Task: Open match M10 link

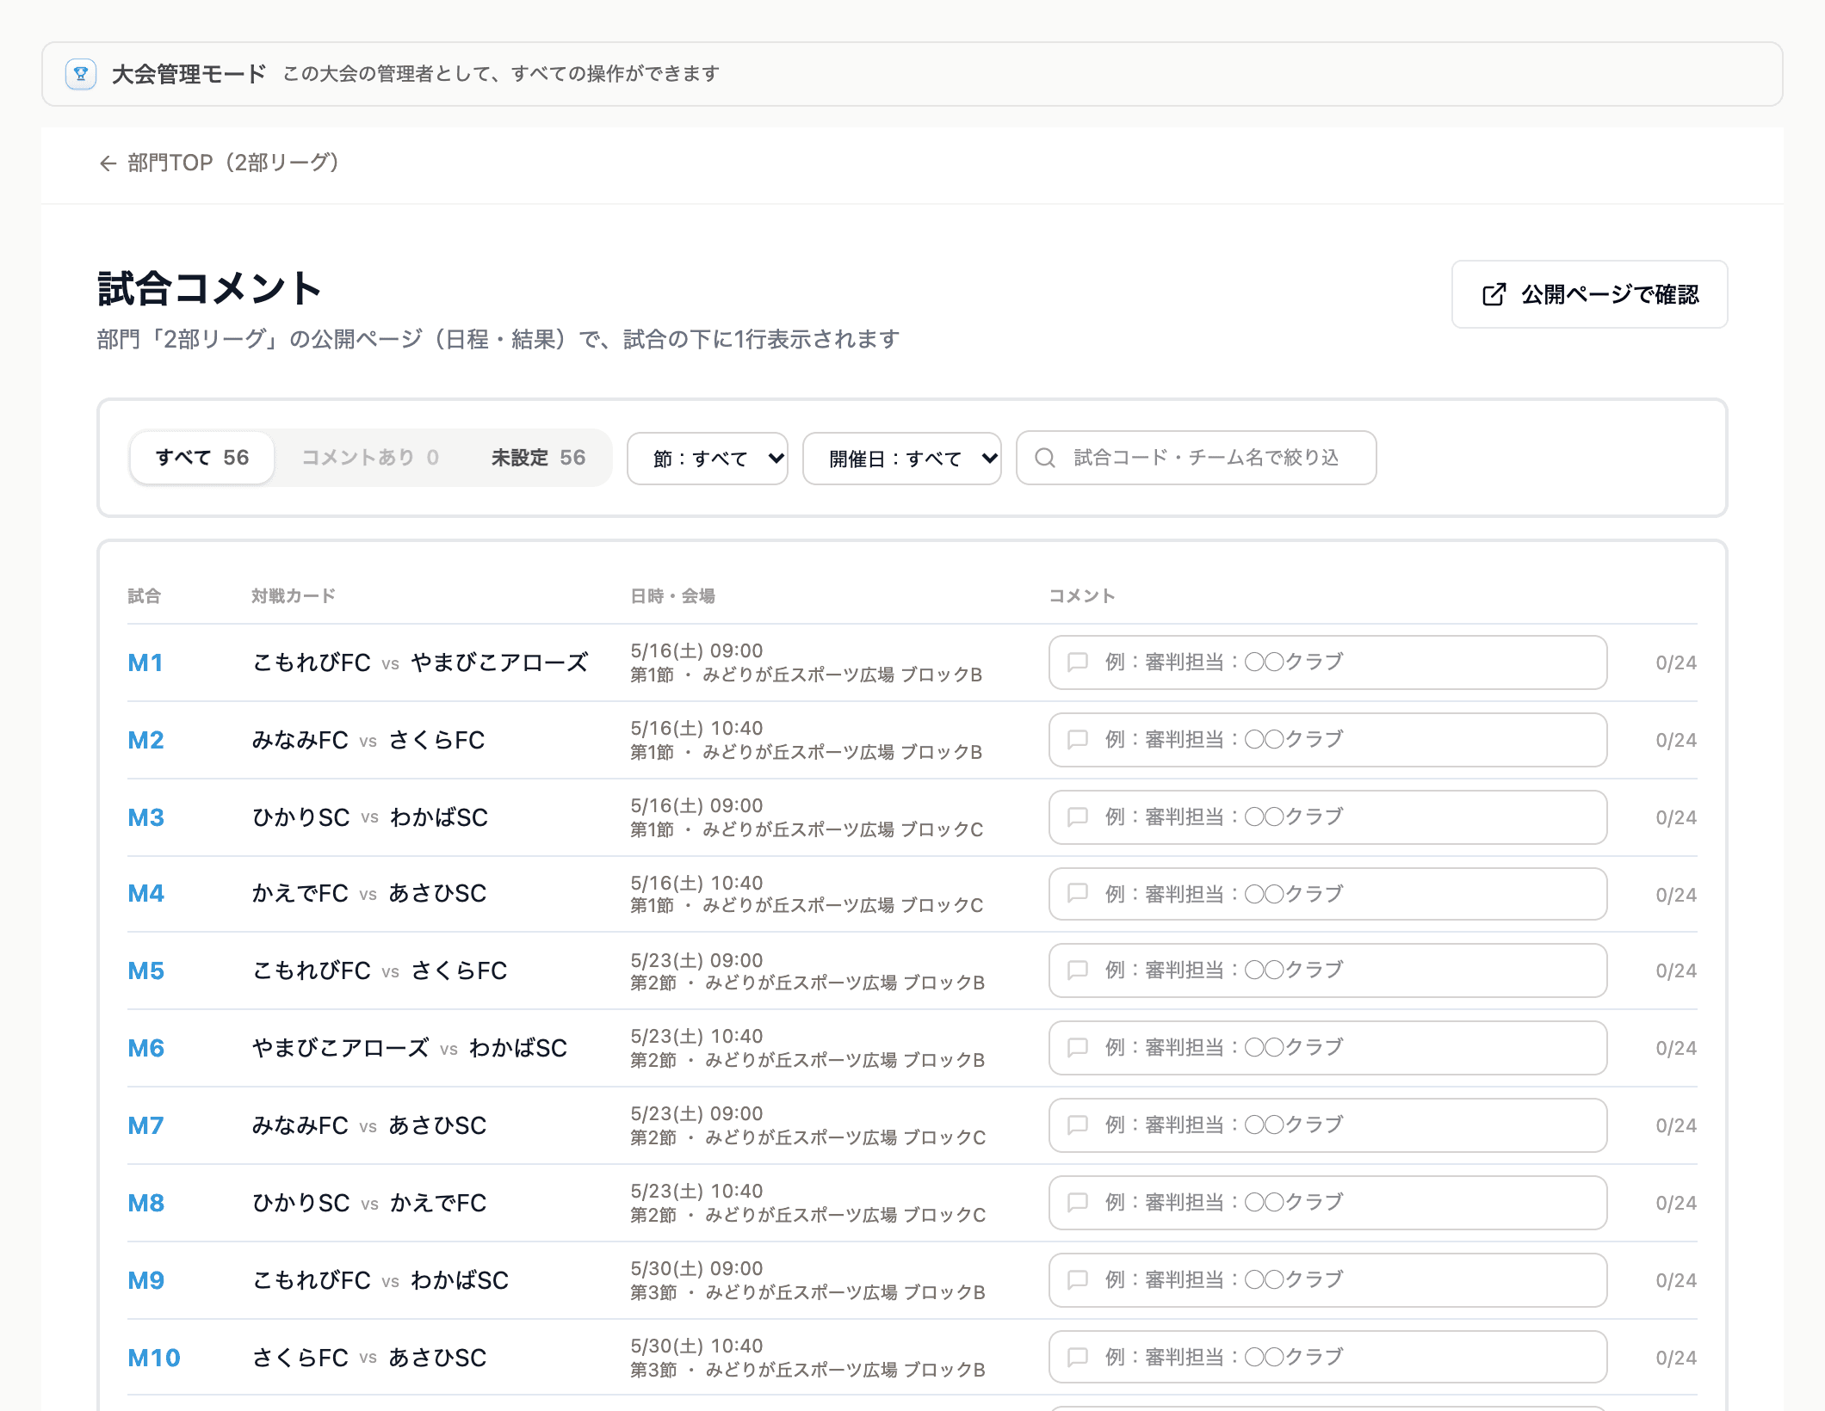Action: coord(154,1358)
